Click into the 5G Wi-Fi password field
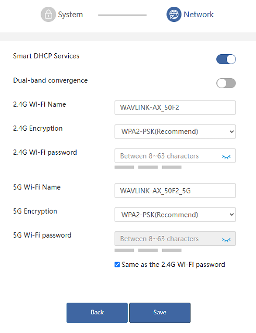 168,239
